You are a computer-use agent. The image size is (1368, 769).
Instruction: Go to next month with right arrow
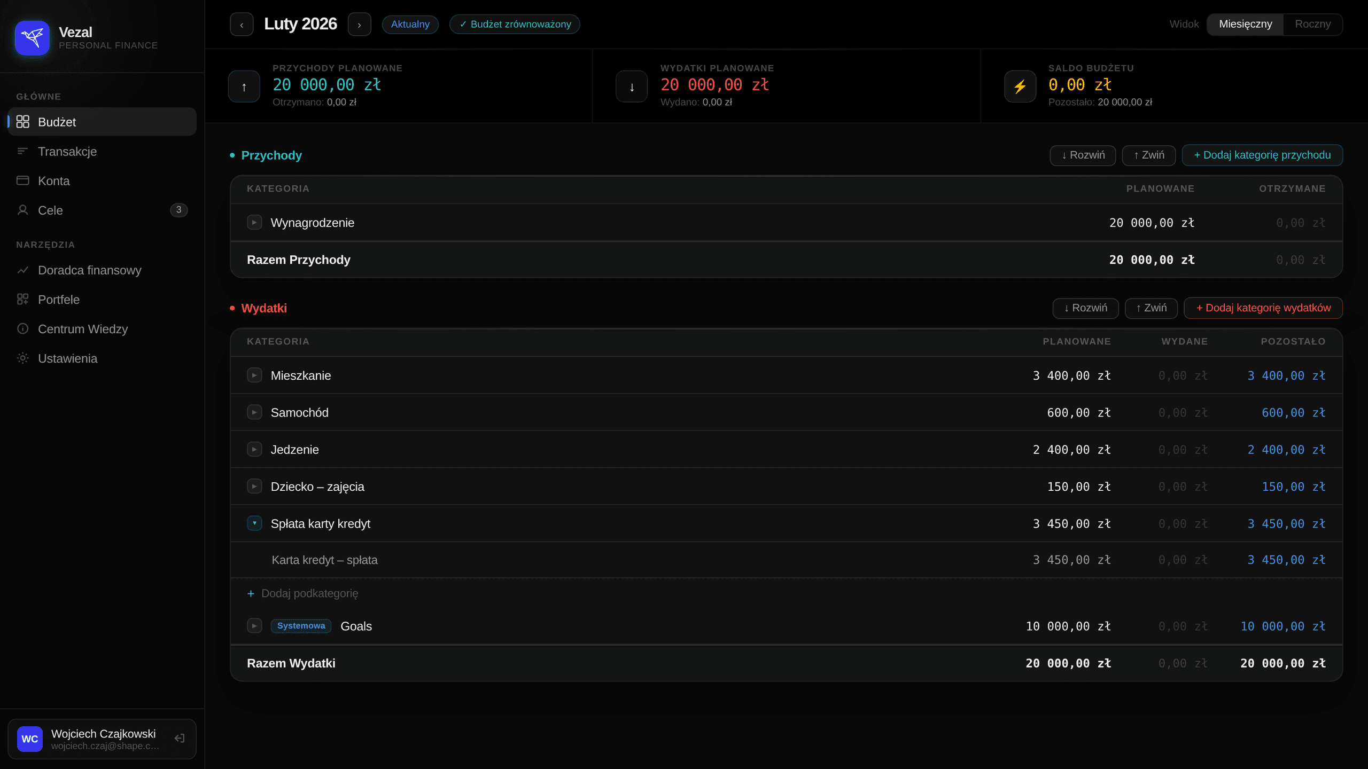[359, 25]
